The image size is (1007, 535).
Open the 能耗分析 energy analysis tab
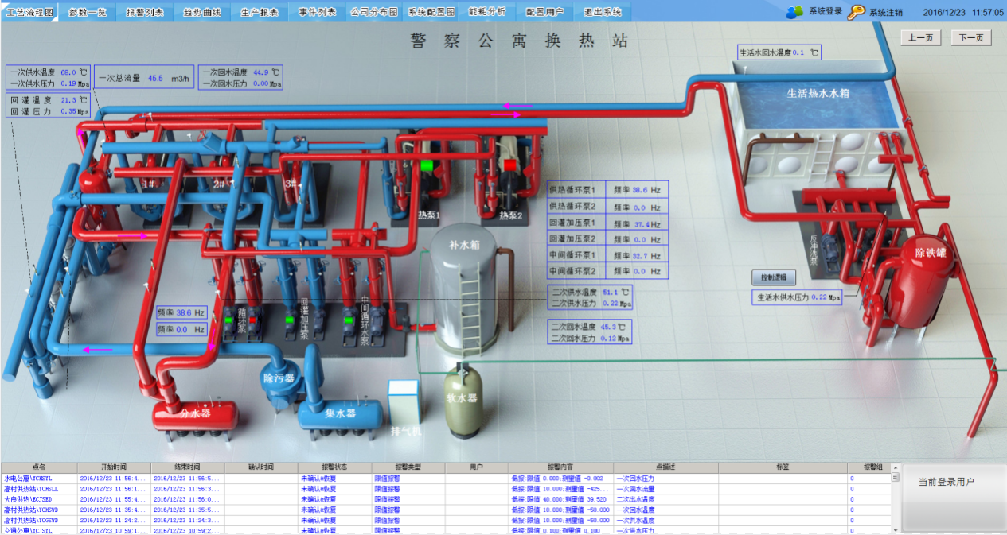[x=488, y=13]
